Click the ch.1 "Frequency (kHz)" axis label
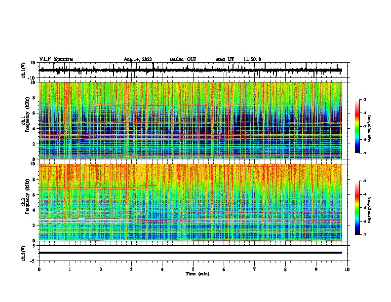Image resolution: width=391 pixels, height=302 pixels. tap(27, 115)
